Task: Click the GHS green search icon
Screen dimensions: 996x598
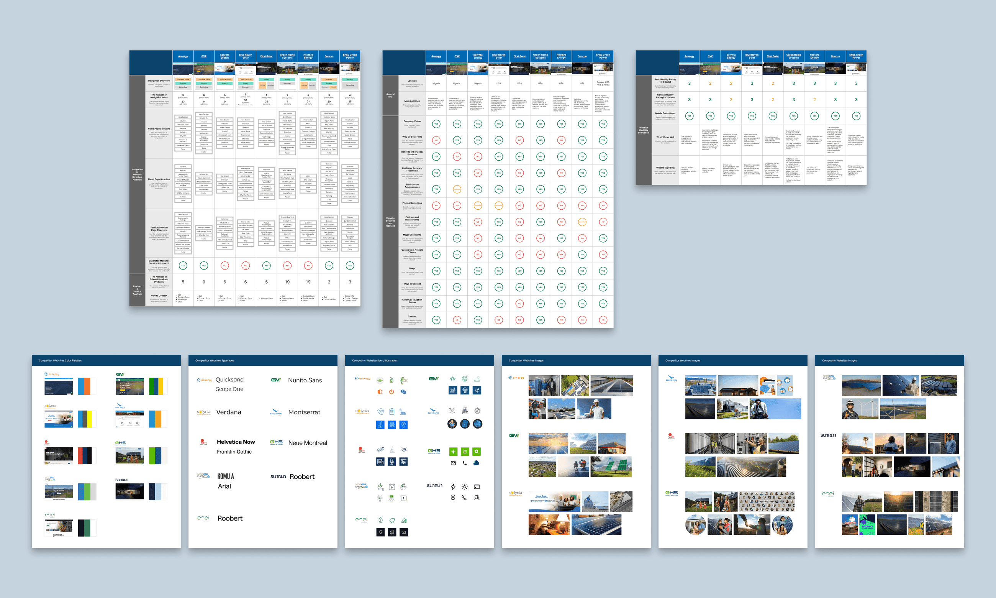Action: click(x=477, y=451)
